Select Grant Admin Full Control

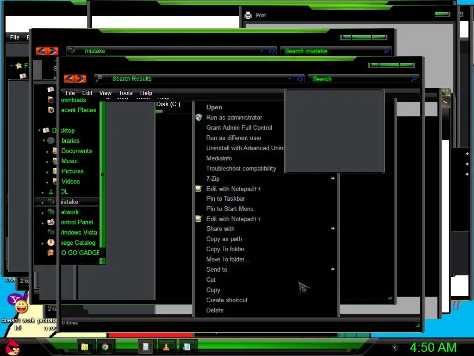(x=239, y=128)
